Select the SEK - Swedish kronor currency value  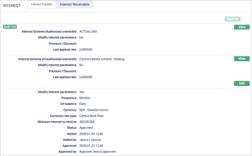click(94, 110)
